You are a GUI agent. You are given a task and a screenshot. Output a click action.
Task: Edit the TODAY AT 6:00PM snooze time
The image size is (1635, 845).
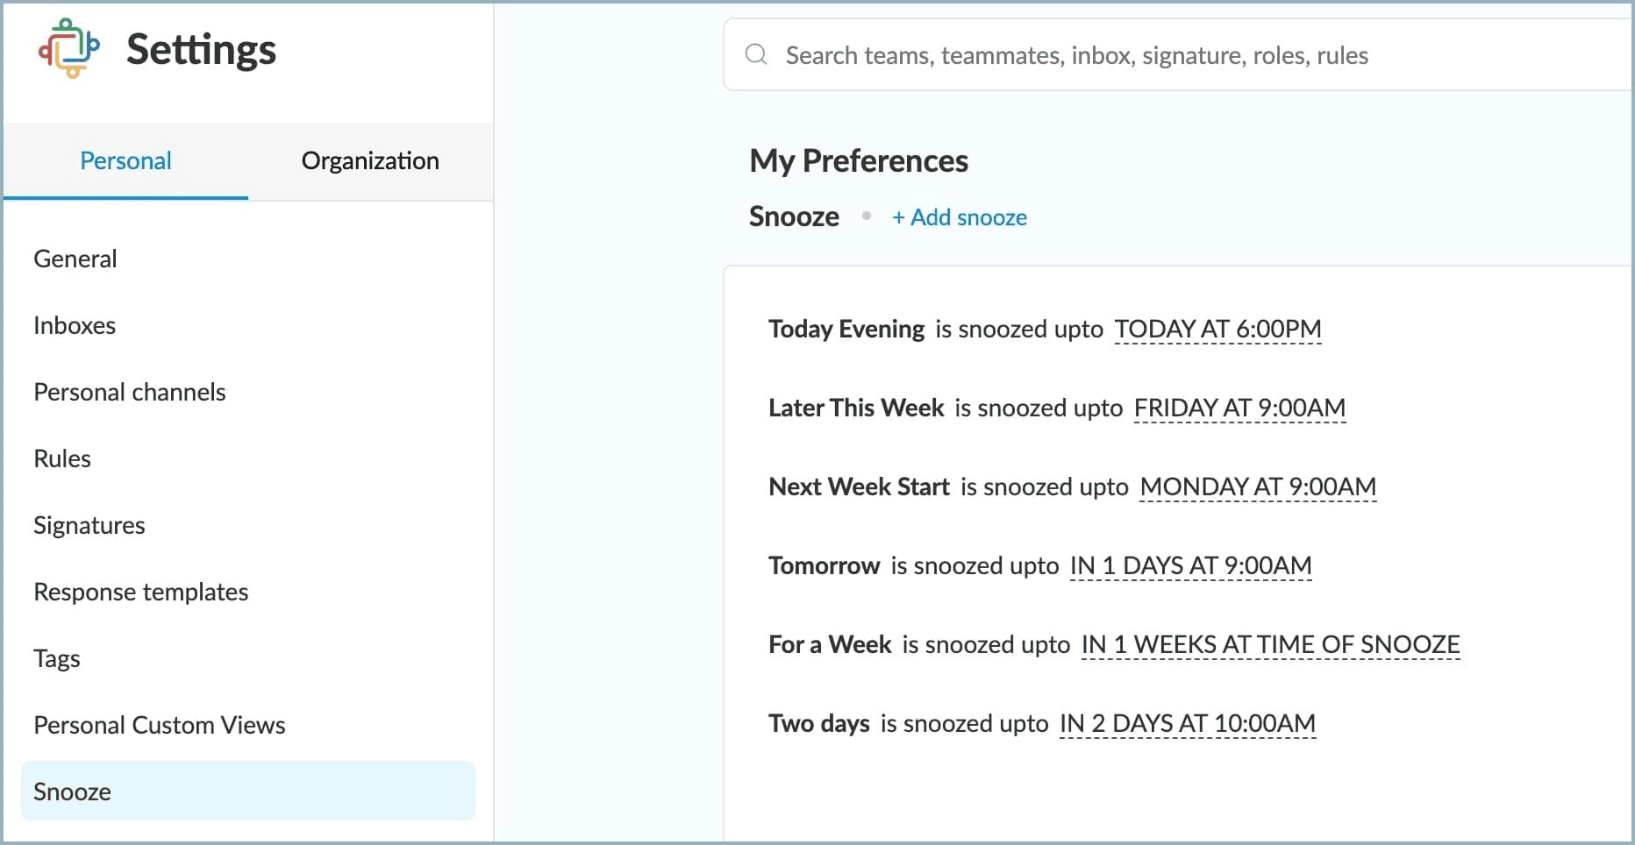tap(1217, 329)
